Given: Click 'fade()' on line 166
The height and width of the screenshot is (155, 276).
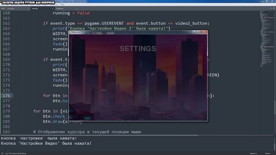Looking at the screenshot, I should pos(60,44).
